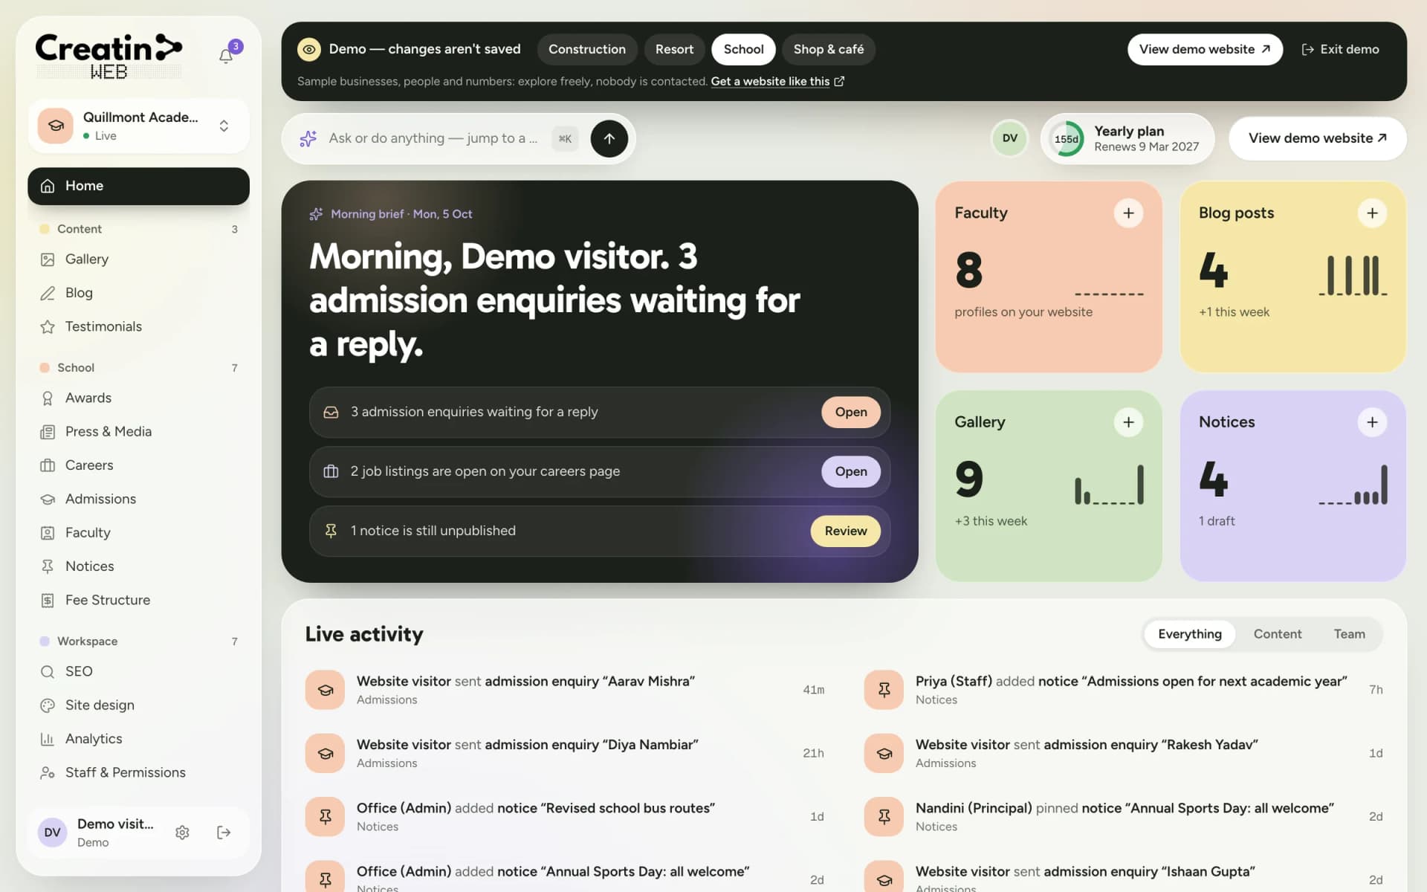This screenshot has width=1427, height=892.
Task: Open Awards in the sidebar
Action: (x=138, y=398)
